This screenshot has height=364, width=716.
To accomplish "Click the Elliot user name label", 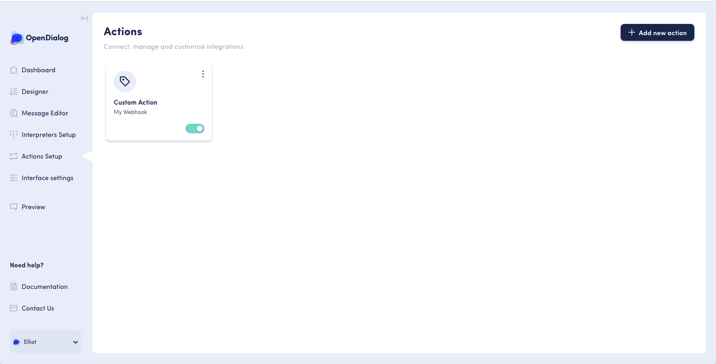I will click(30, 342).
